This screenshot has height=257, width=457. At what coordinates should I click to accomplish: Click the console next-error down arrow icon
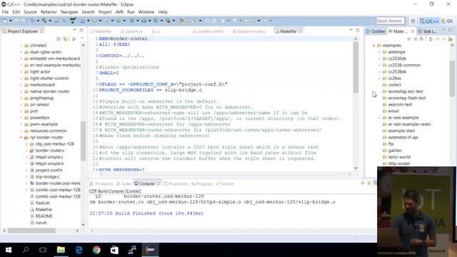point(363,183)
